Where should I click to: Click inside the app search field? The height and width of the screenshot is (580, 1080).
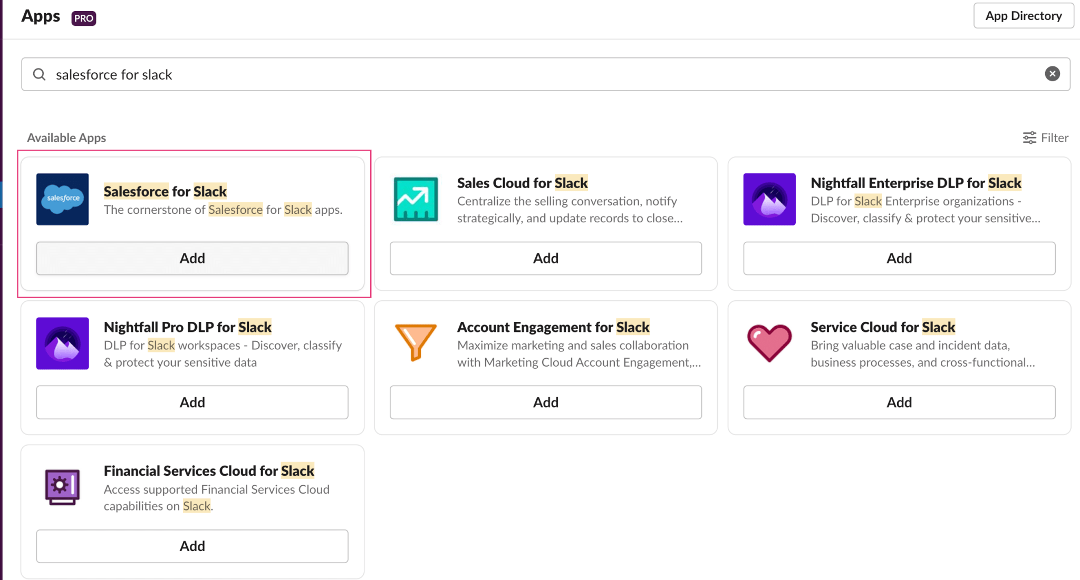point(316,74)
